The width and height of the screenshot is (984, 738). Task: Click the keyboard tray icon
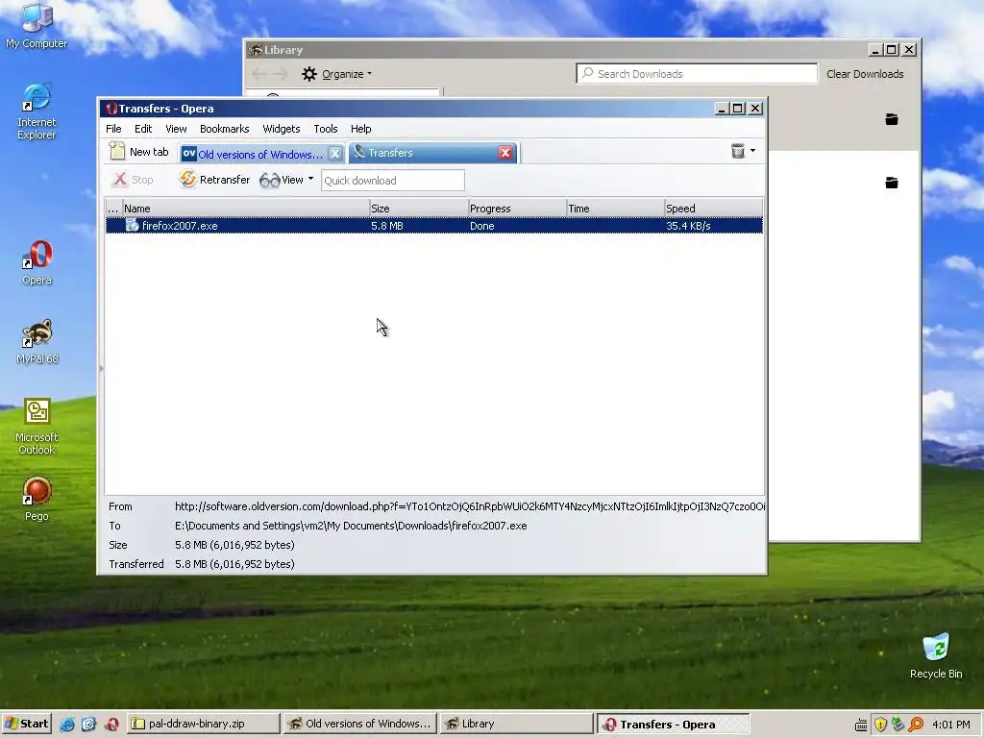click(x=861, y=725)
